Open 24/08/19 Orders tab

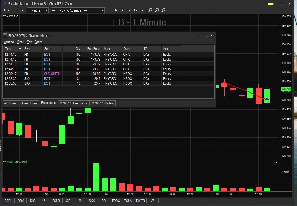(x=102, y=103)
